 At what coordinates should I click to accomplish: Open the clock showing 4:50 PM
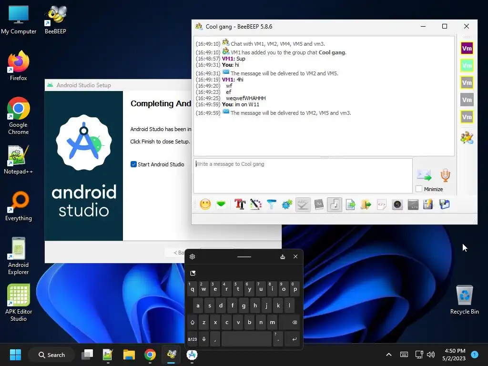click(x=454, y=355)
